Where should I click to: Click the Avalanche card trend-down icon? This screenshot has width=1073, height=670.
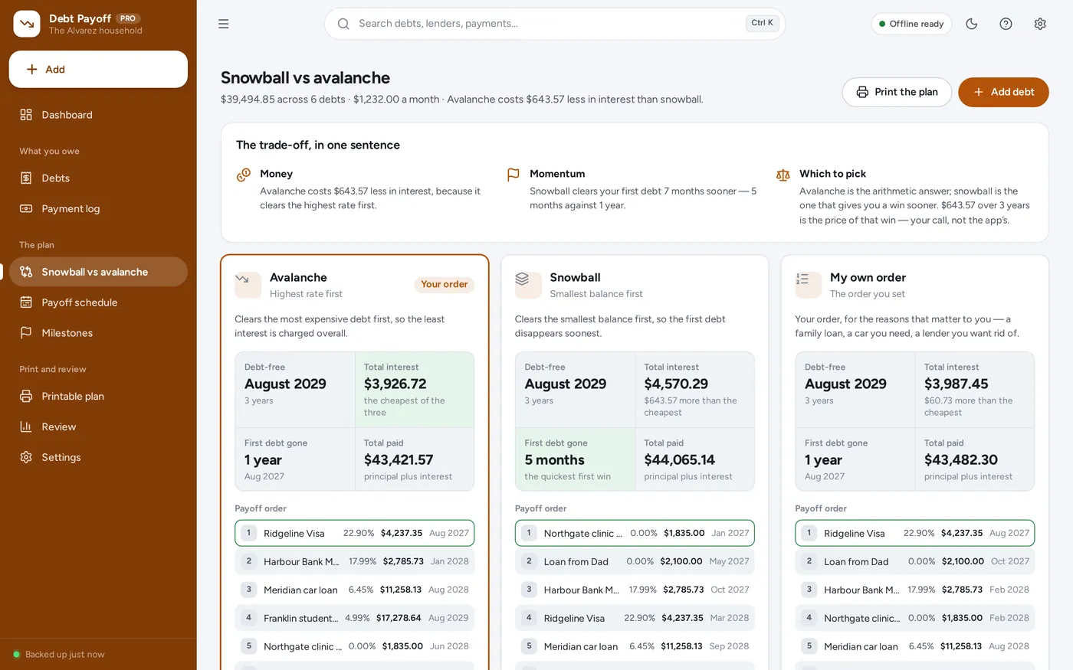point(248,285)
